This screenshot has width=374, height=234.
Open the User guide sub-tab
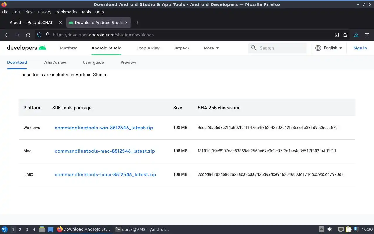coord(93,62)
